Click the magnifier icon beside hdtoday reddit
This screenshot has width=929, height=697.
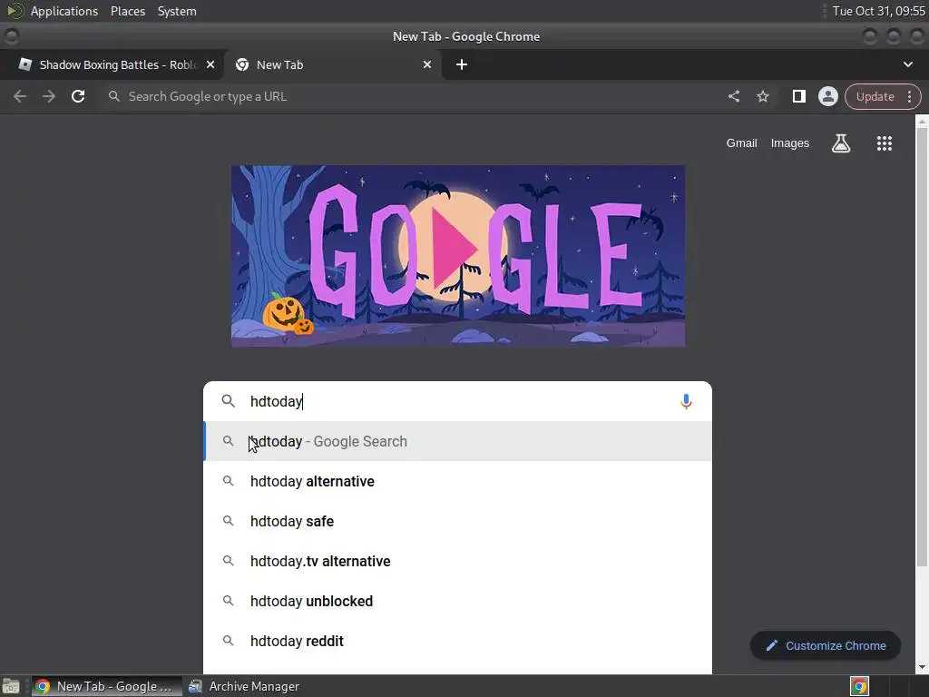pos(228,641)
